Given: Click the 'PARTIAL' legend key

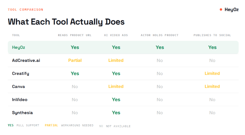Looking at the screenshot, I should [x=51, y=125].
